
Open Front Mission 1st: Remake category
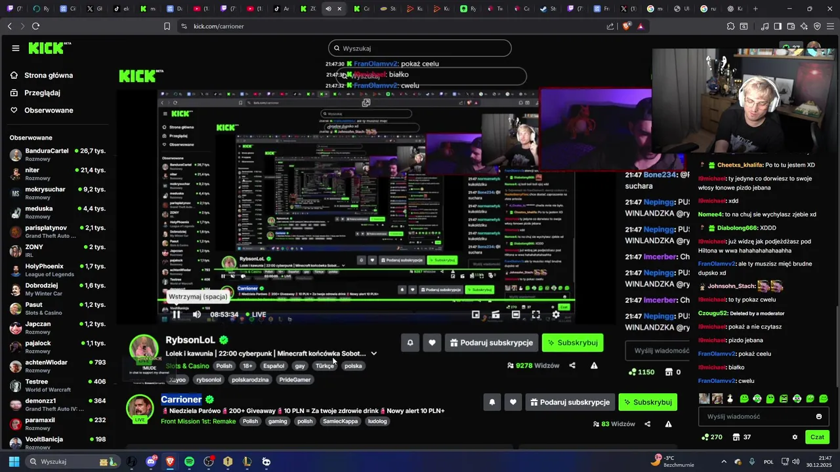coord(198,422)
